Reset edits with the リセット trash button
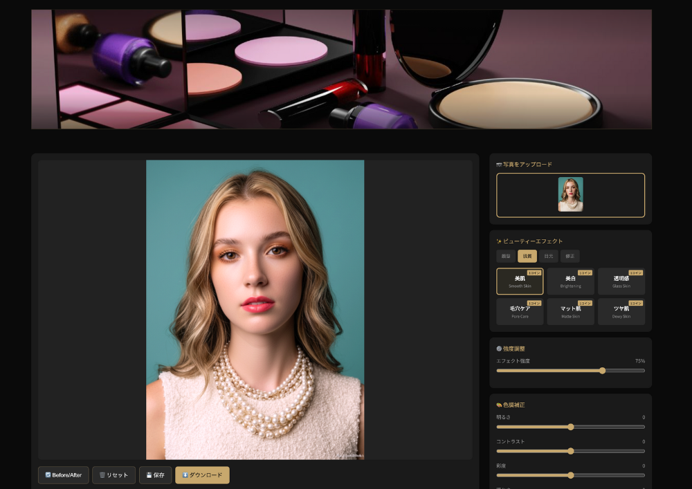This screenshot has width=692, height=489. (113, 475)
